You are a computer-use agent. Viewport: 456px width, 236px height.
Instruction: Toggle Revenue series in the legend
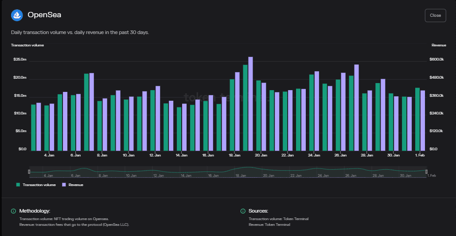[x=73, y=185]
